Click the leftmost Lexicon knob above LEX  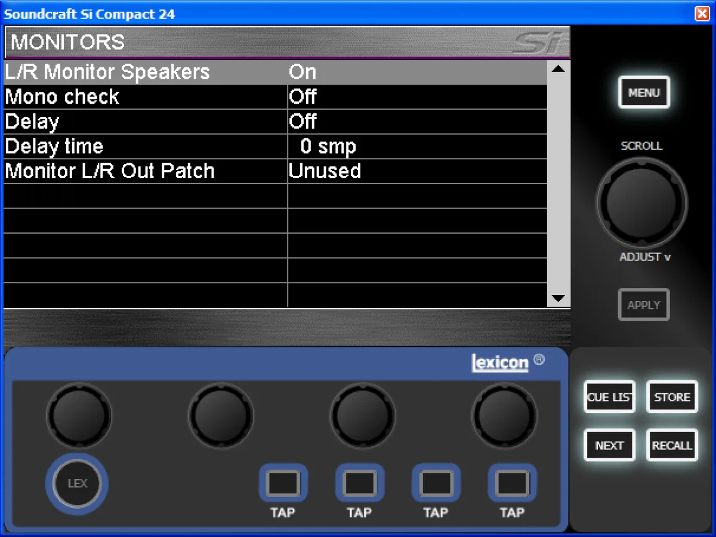point(79,415)
